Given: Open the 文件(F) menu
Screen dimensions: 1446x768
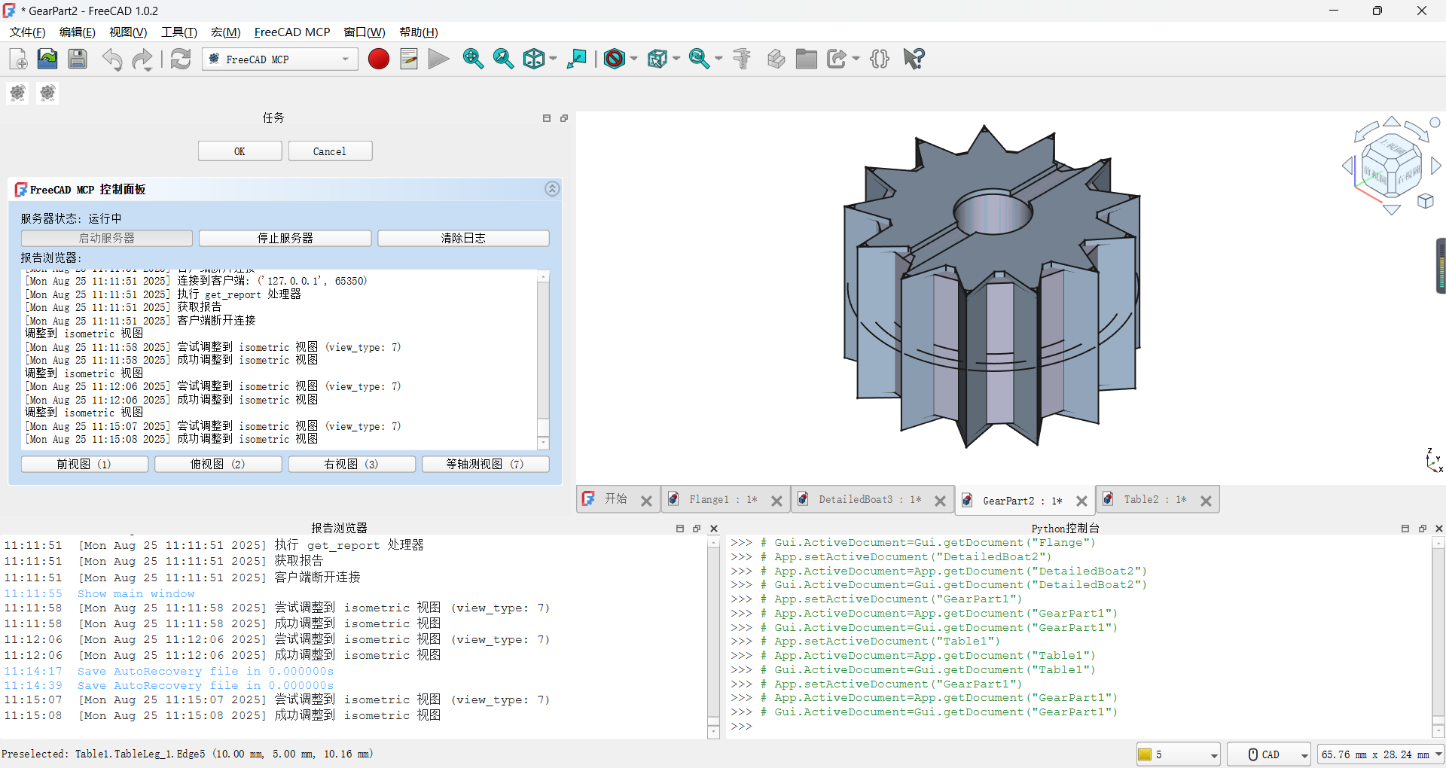Looking at the screenshot, I should tap(28, 32).
